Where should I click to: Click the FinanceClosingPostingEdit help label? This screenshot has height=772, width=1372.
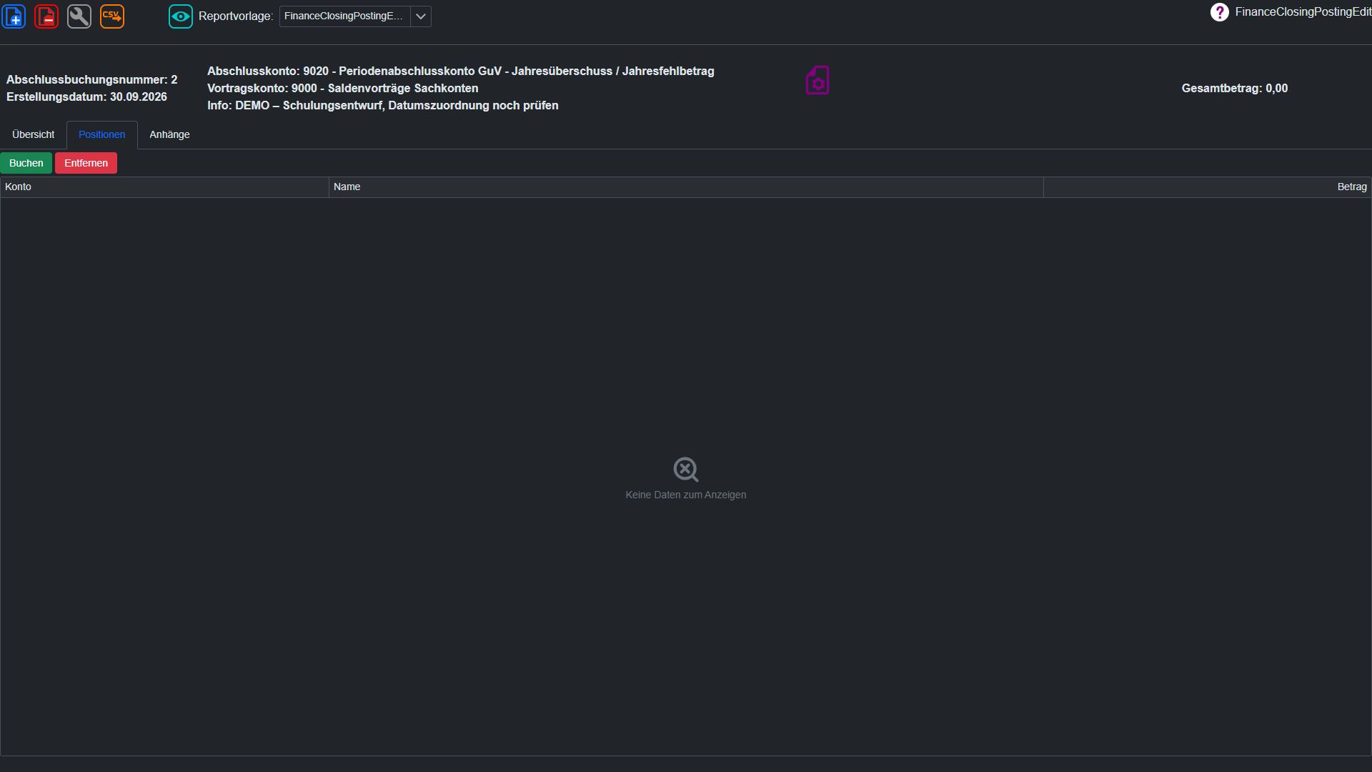[x=1303, y=12]
